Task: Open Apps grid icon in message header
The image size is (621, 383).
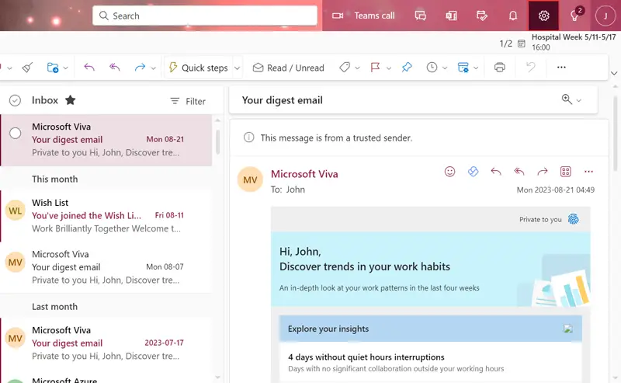Action: 566,172
